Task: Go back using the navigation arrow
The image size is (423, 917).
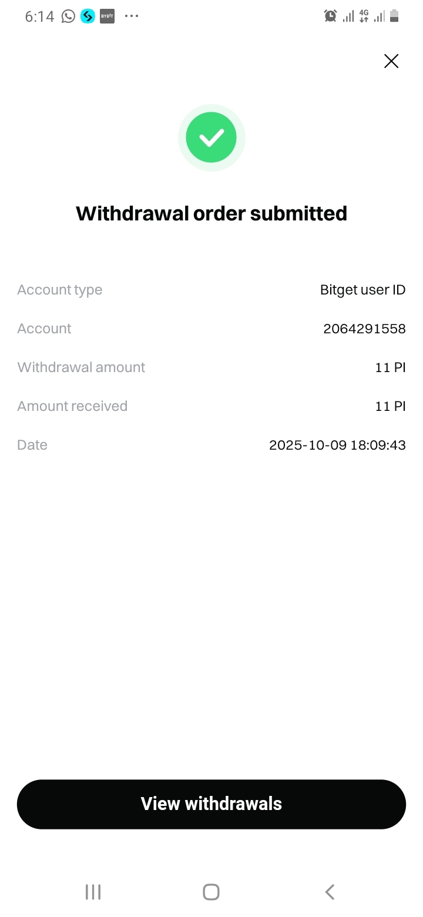Action: click(x=330, y=892)
